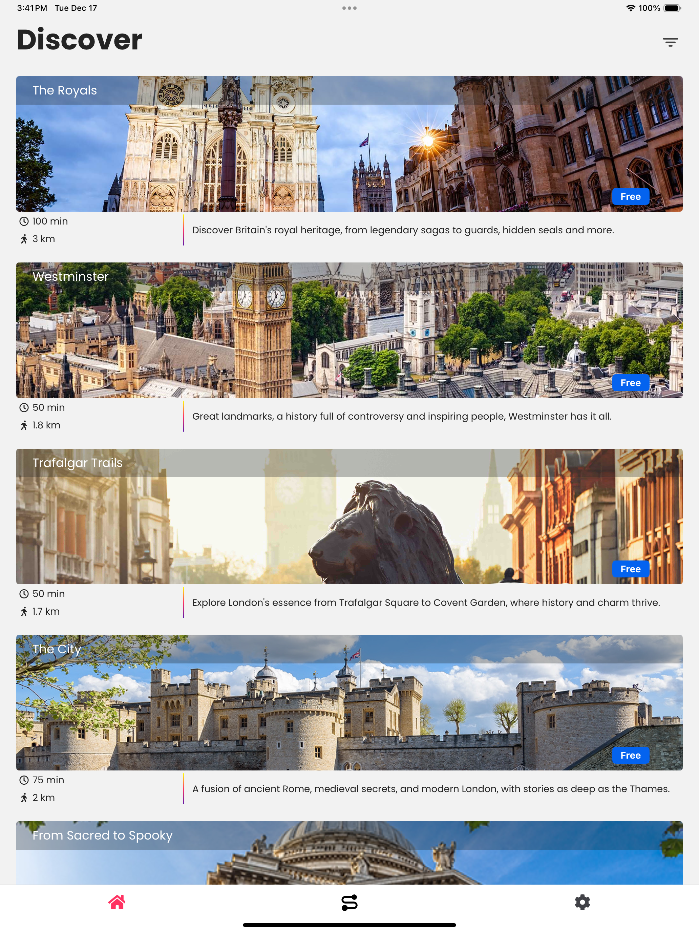Open the Westminster tour image

[x=349, y=330]
